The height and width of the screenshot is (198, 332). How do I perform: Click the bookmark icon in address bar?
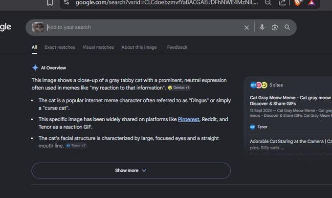(x=50, y=3)
